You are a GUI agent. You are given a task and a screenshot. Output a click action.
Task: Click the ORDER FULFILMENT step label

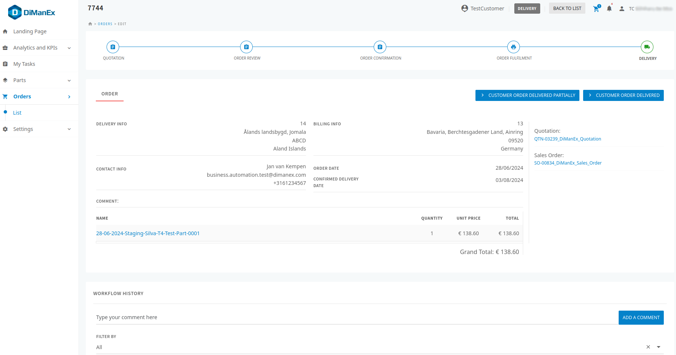point(514,58)
